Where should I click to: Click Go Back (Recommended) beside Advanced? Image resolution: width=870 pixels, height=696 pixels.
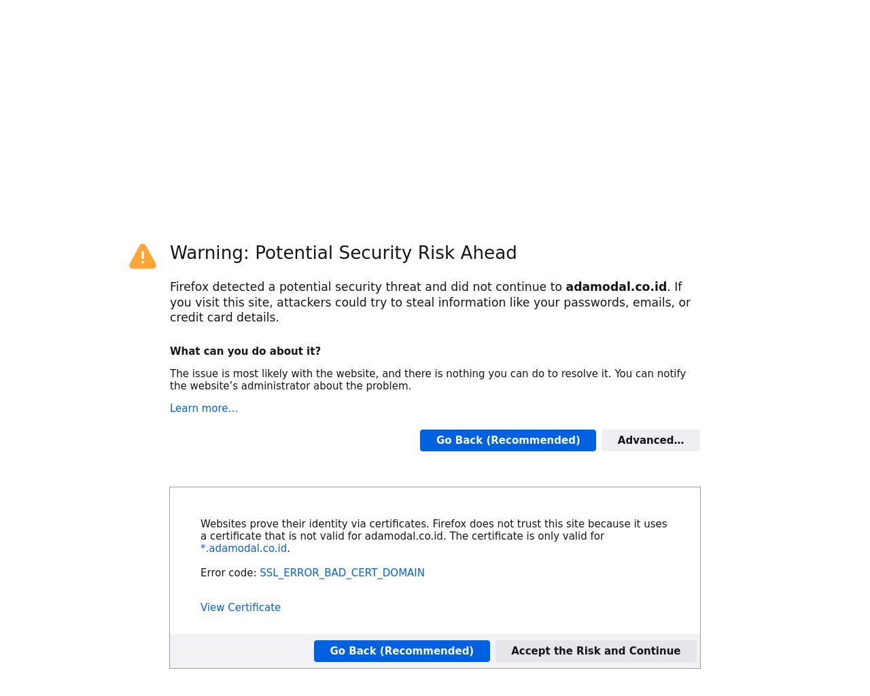(x=508, y=440)
